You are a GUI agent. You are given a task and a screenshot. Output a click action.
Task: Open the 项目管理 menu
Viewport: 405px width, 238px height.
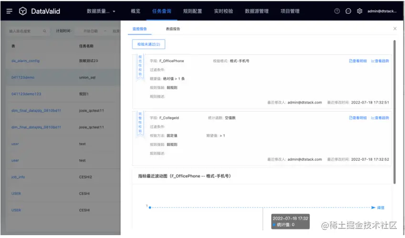click(290, 11)
